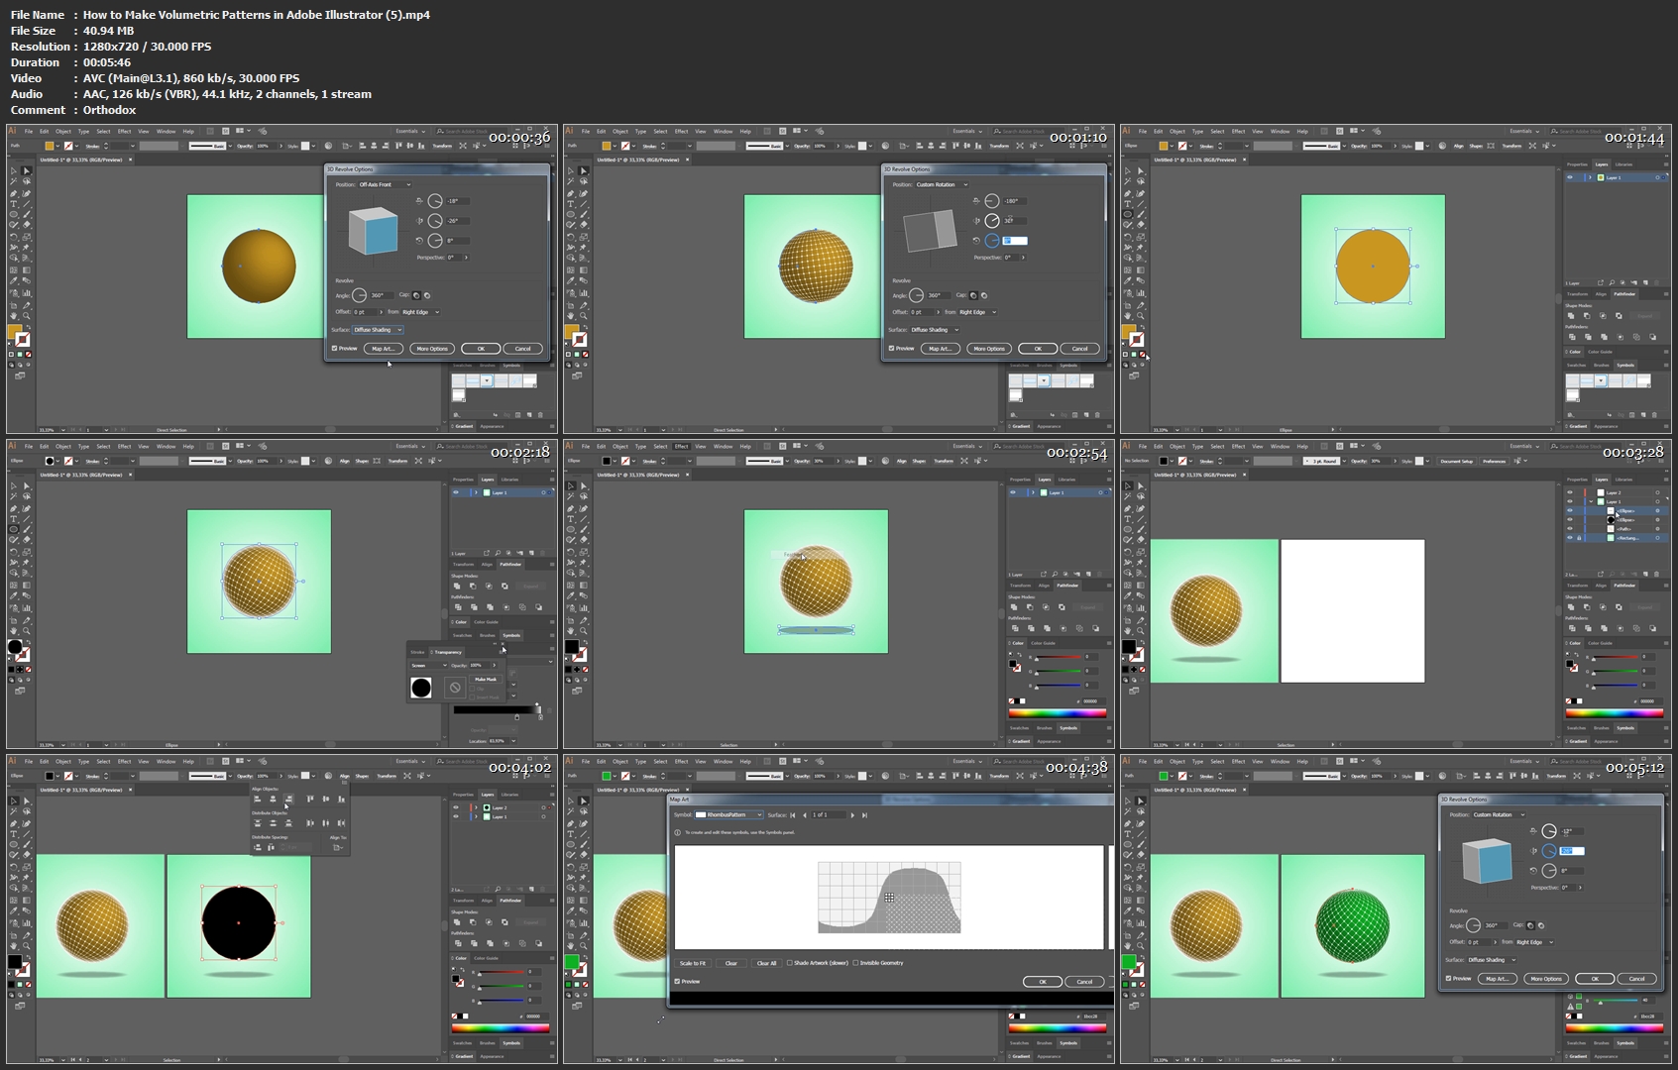Toggle Preview in the 00:05:12 Revolve dialog

click(x=1449, y=979)
